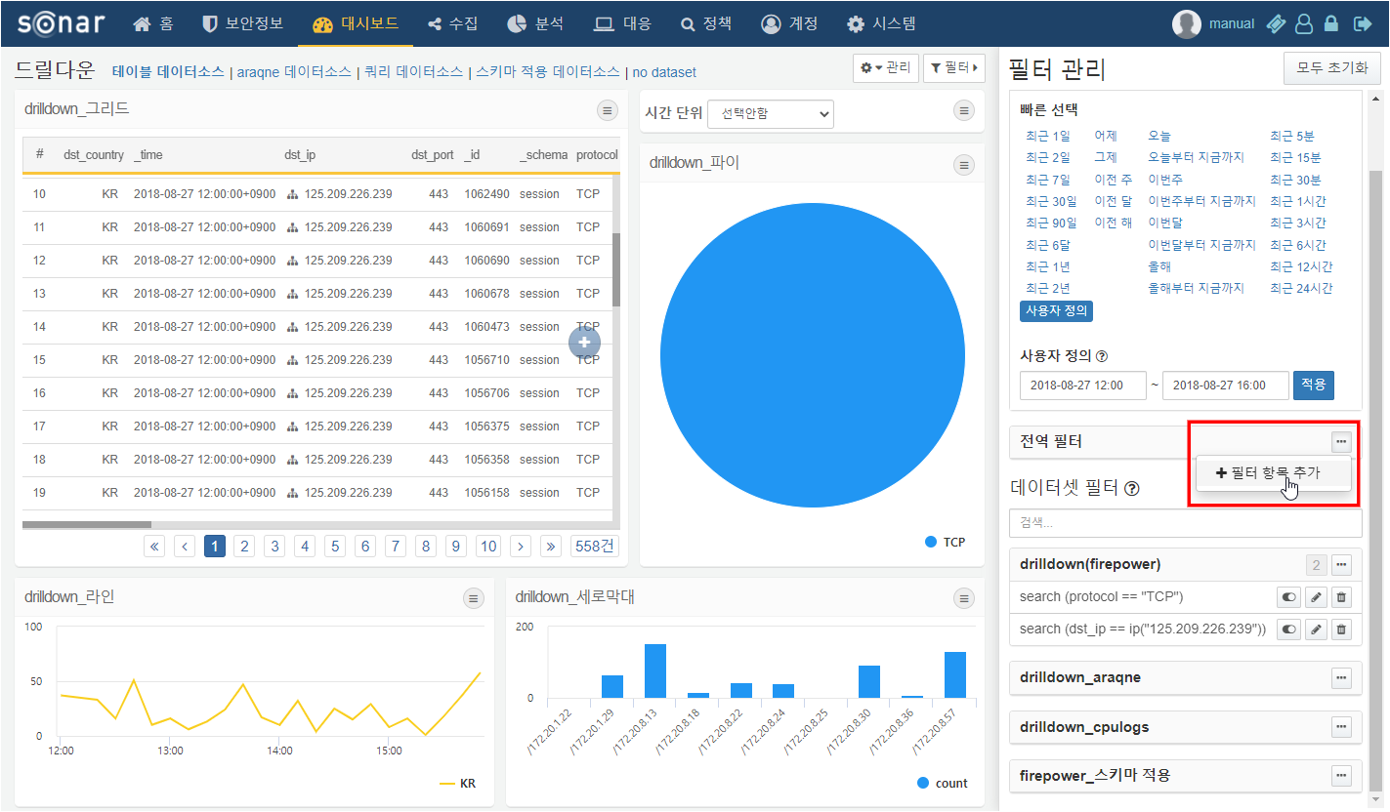Image resolution: width=1390 pixels, height=812 pixels.
Task: Open the drilldown(firepower) ellipsis menu
Action: coord(1341,564)
